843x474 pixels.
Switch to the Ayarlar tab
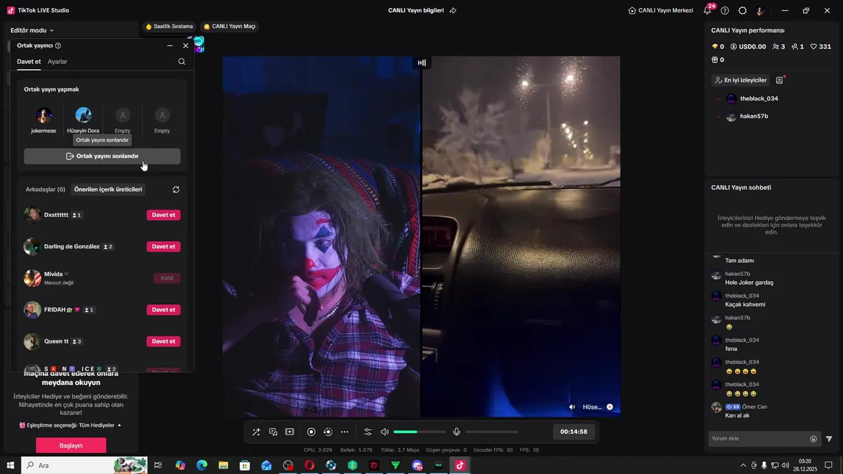coord(57,61)
